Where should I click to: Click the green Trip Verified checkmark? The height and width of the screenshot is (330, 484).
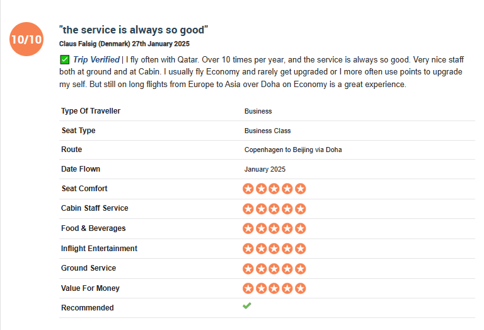tap(64, 60)
